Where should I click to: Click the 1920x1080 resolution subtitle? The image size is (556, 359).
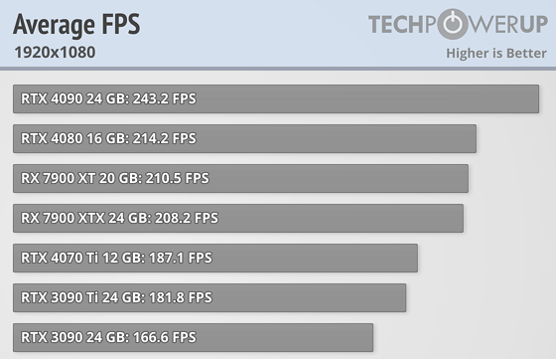55,53
